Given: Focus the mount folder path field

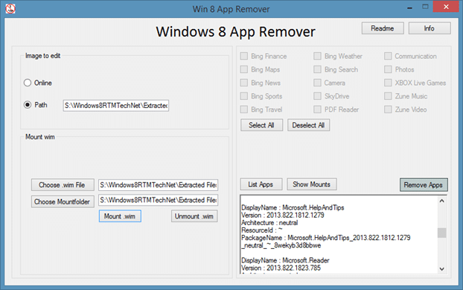Looking at the screenshot, I should coord(159,200).
